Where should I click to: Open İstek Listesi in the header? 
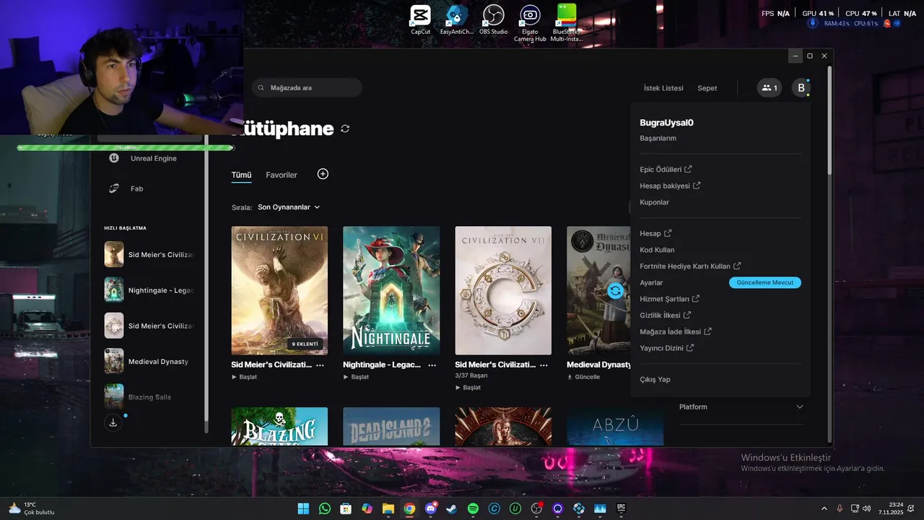[x=663, y=88]
